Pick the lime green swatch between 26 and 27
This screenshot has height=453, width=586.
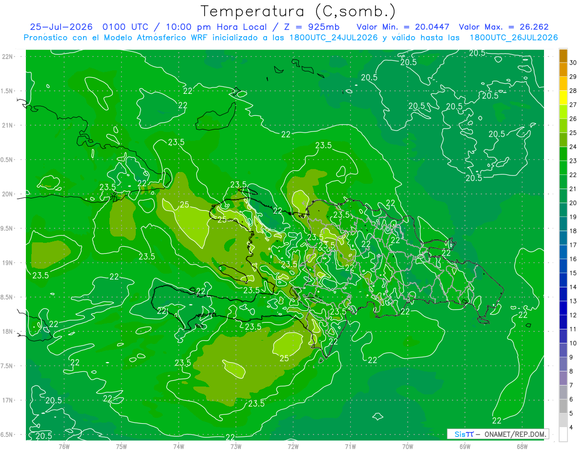pos(563,112)
